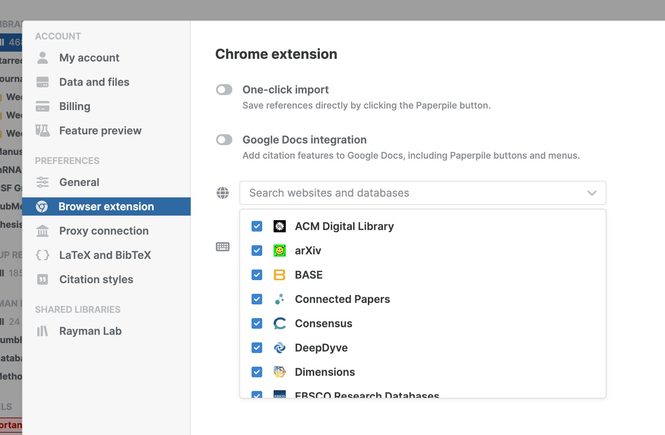Click the Connected Papers logo icon
This screenshot has width=665, height=435.
pos(280,299)
